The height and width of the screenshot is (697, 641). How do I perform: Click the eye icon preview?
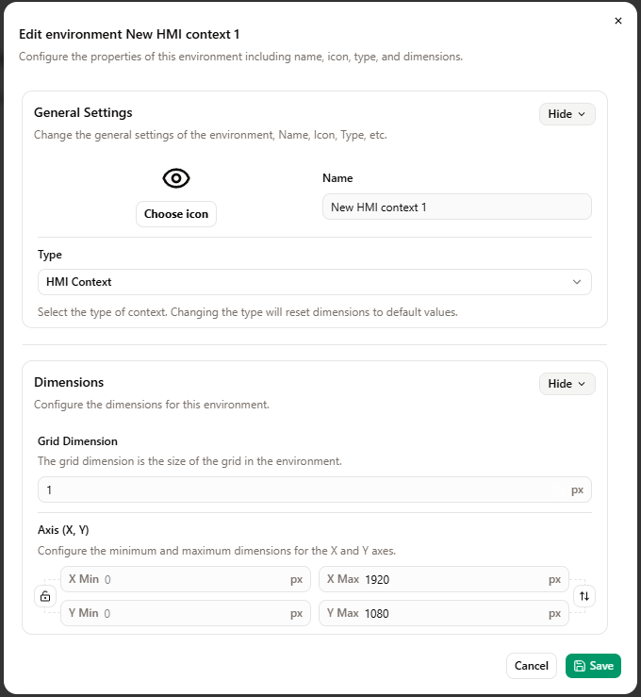[x=176, y=178]
